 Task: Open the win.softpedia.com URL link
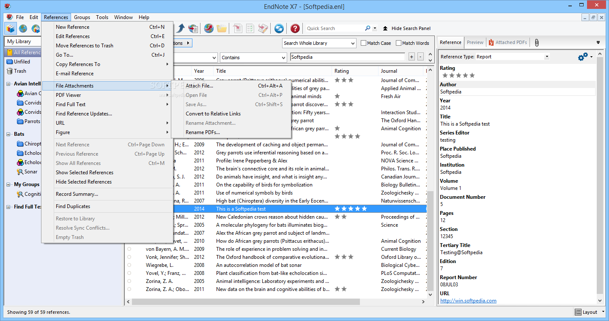[468, 301]
